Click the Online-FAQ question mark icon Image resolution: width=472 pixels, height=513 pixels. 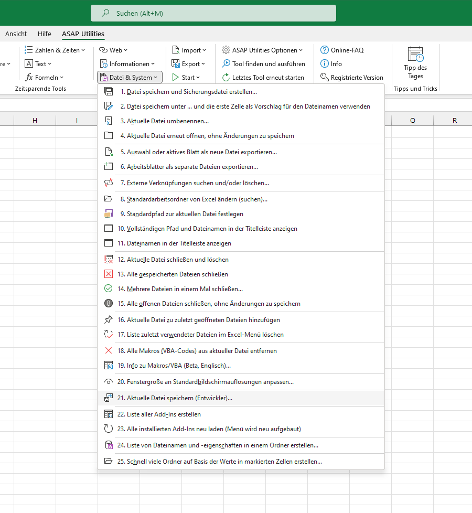[x=324, y=50]
